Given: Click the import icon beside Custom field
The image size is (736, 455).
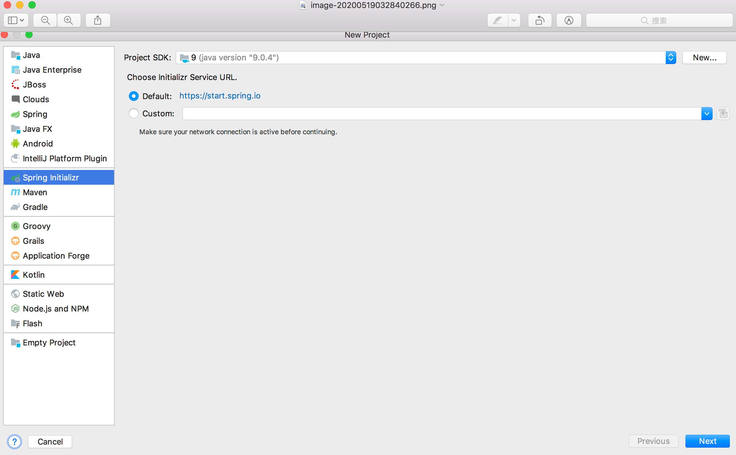Looking at the screenshot, I should (x=723, y=114).
